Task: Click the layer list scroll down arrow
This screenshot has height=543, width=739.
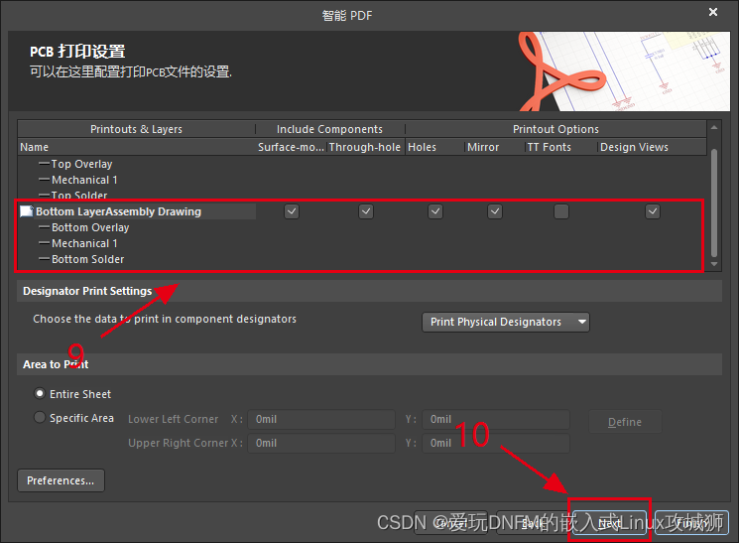Action: tap(714, 264)
